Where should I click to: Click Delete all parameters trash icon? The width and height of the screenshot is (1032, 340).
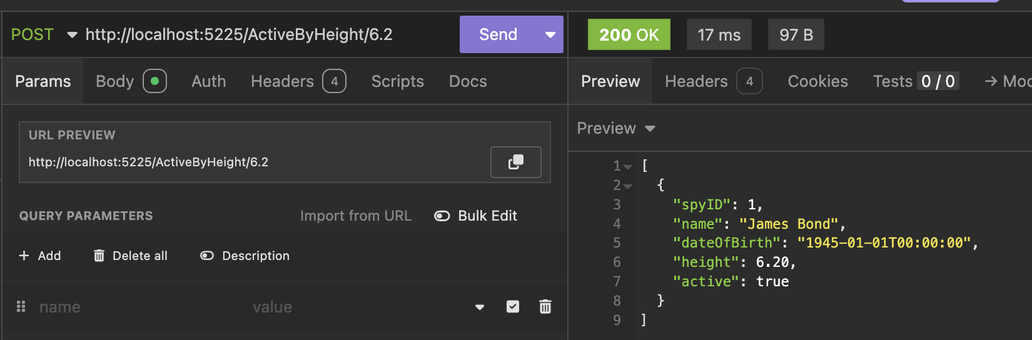click(99, 256)
